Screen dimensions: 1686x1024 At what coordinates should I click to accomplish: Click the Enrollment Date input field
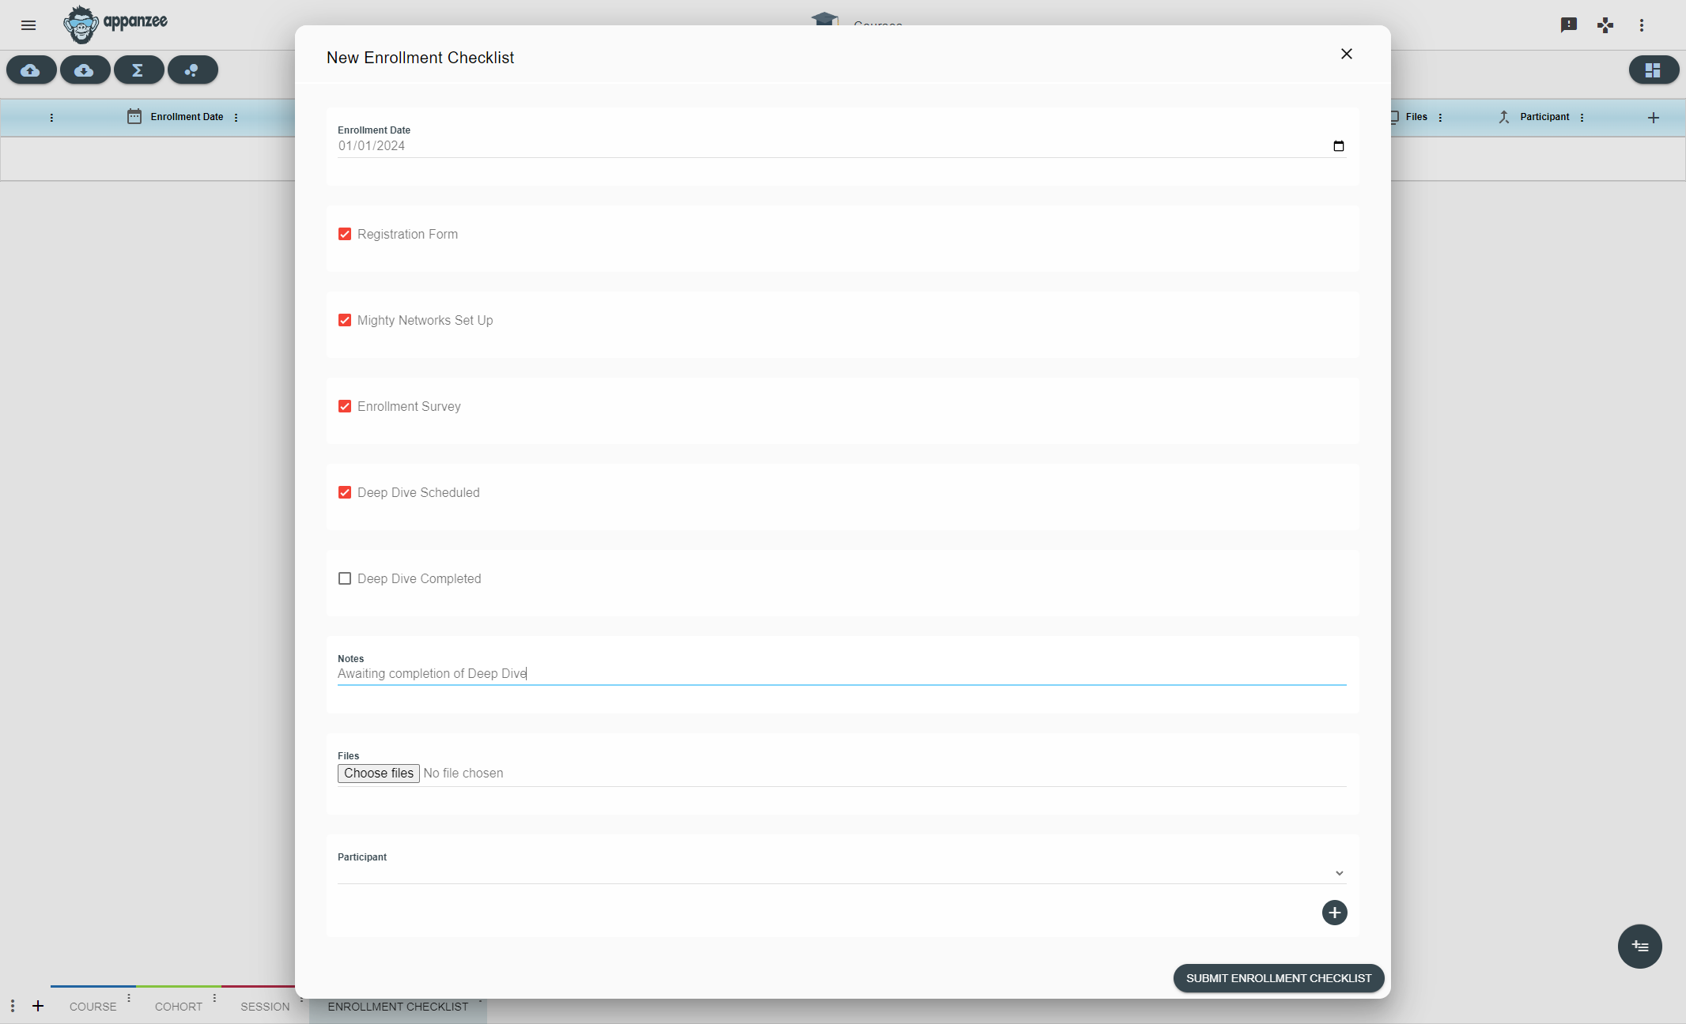(x=841, y=145)
